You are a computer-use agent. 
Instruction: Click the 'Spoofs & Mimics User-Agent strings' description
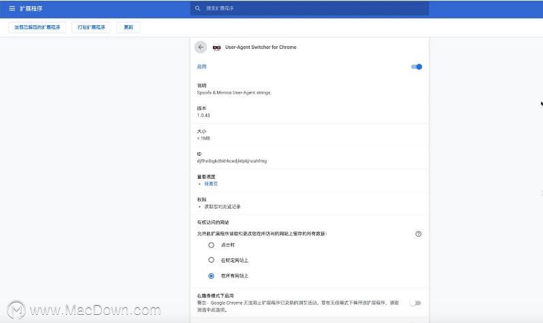click(x=234, y=92)
